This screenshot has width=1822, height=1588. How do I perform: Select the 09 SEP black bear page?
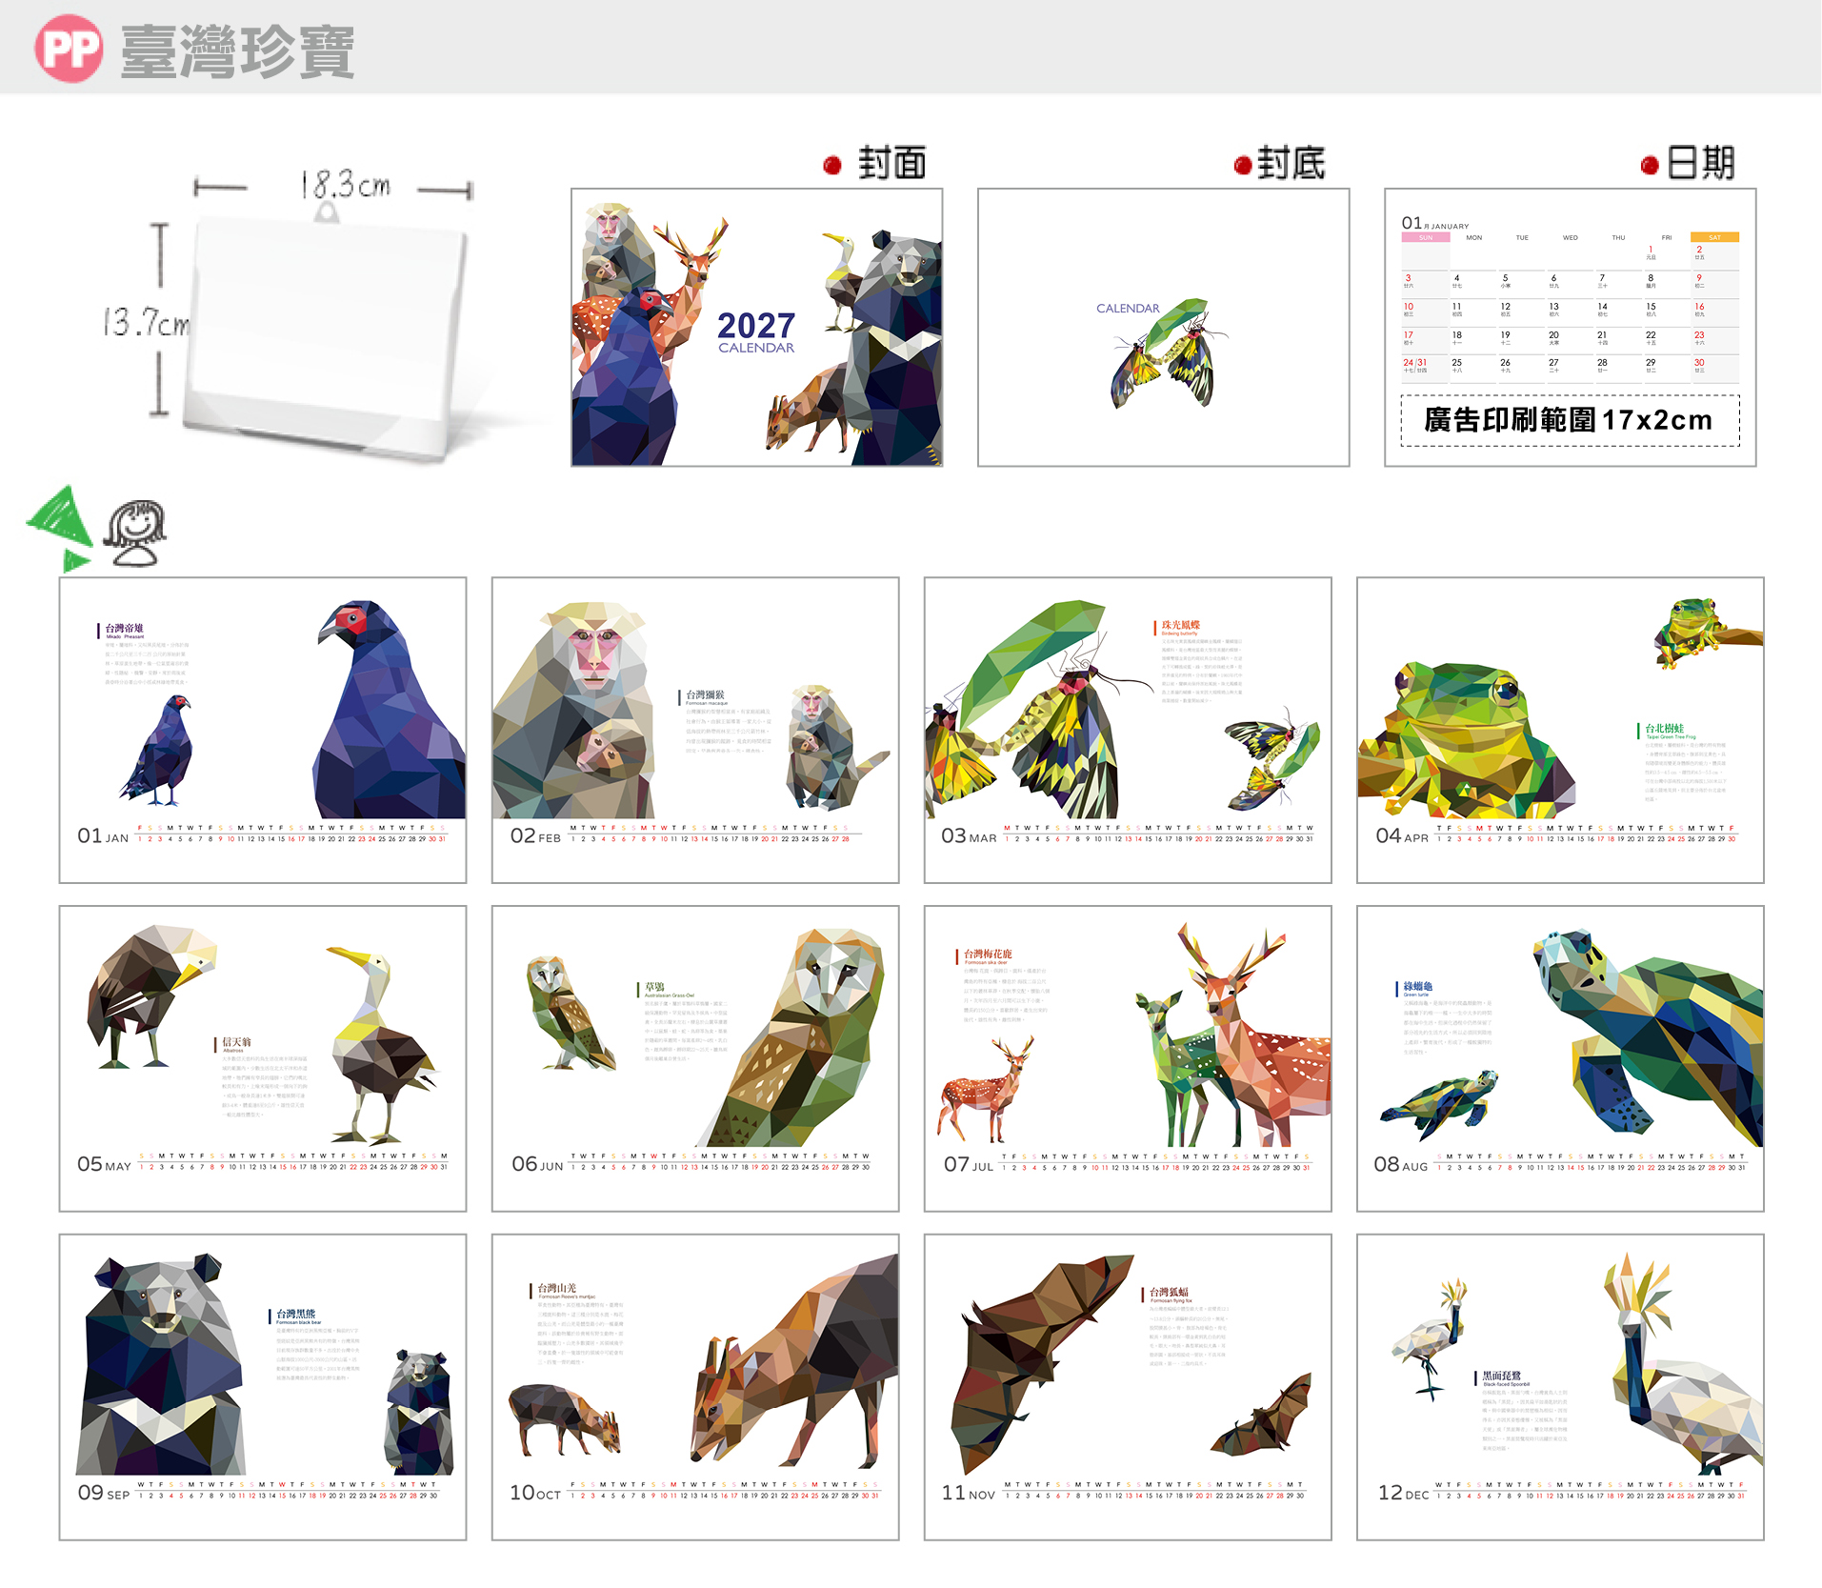tap(263, 1387)
